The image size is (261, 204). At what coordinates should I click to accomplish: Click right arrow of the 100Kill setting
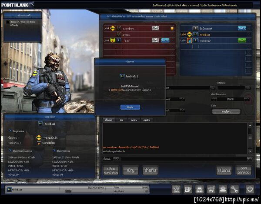(247, 99)
